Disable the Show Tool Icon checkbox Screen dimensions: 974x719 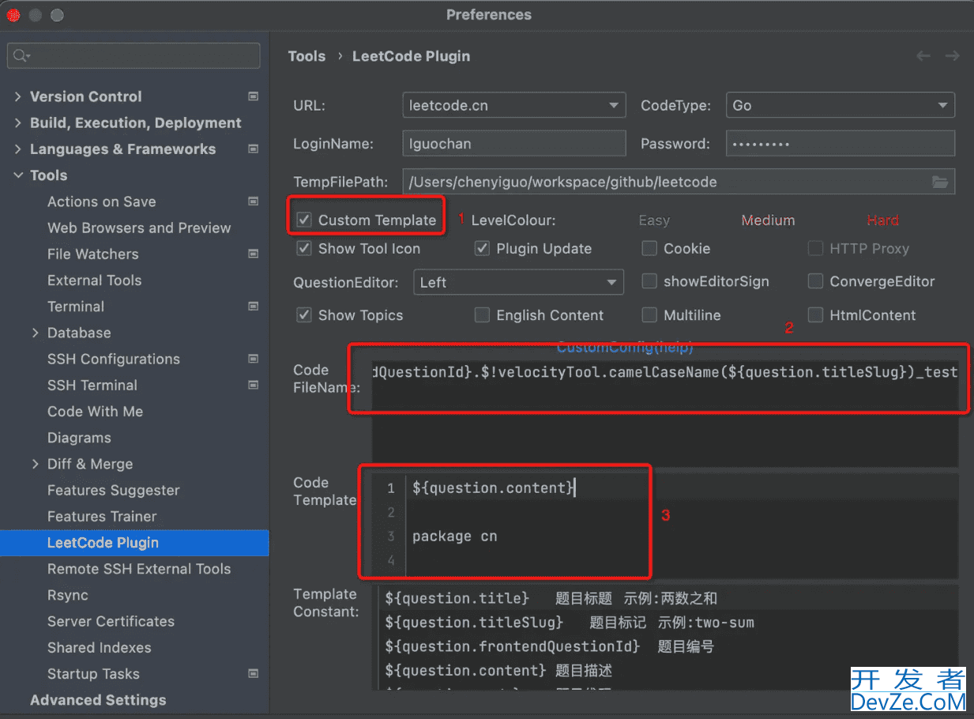pyautogui.click(x=304, y=248)
